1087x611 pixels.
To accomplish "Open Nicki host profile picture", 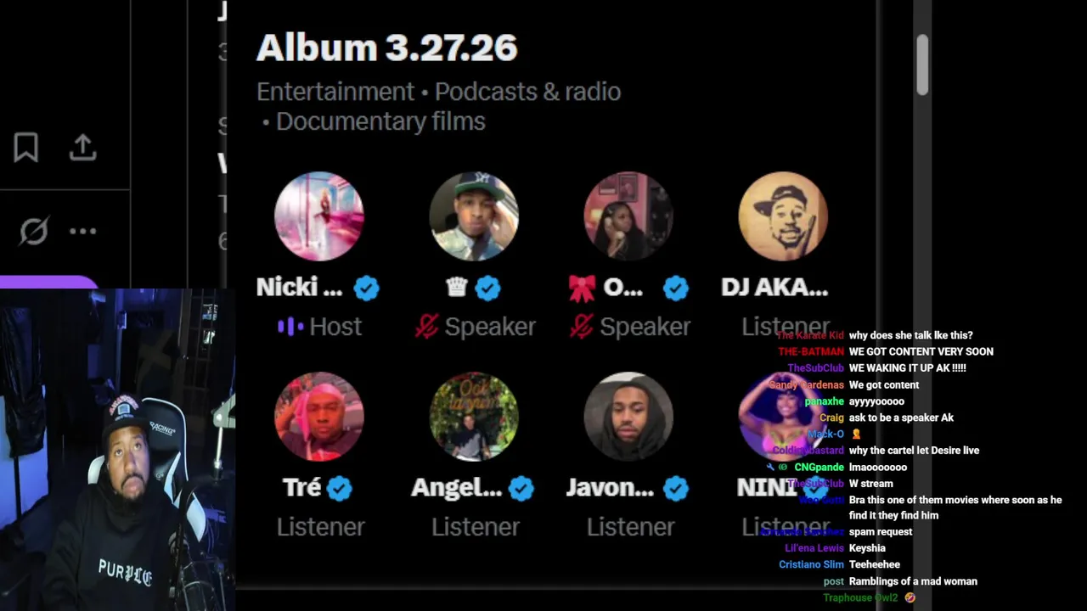I will [319, 216].
